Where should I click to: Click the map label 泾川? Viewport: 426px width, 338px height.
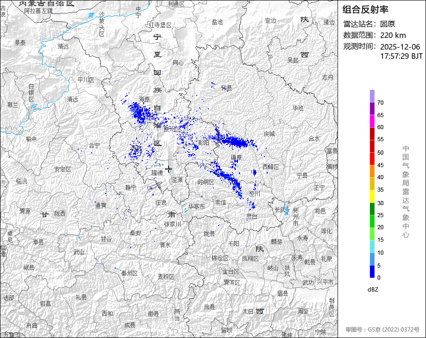[255, 194]
